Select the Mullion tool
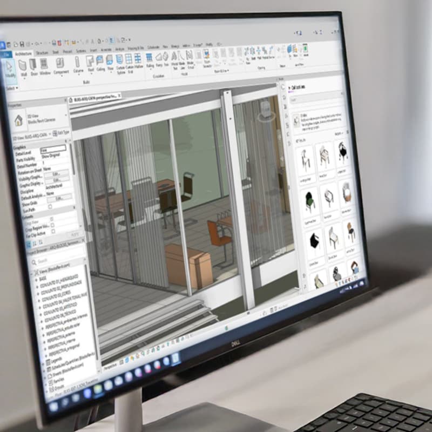 [138, 61]
